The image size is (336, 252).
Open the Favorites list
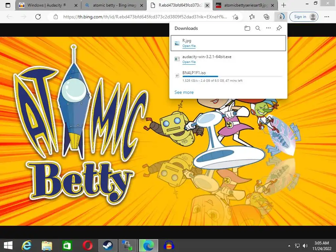click(x=252, y=17)
